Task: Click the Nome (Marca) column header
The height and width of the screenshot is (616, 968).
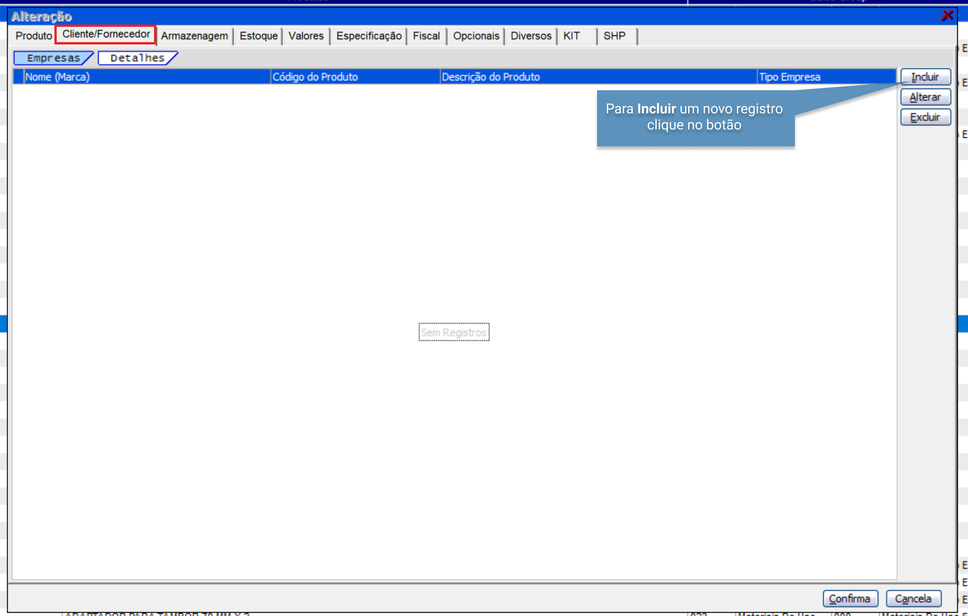Action: pyautogui.click(x=147, y=77)
